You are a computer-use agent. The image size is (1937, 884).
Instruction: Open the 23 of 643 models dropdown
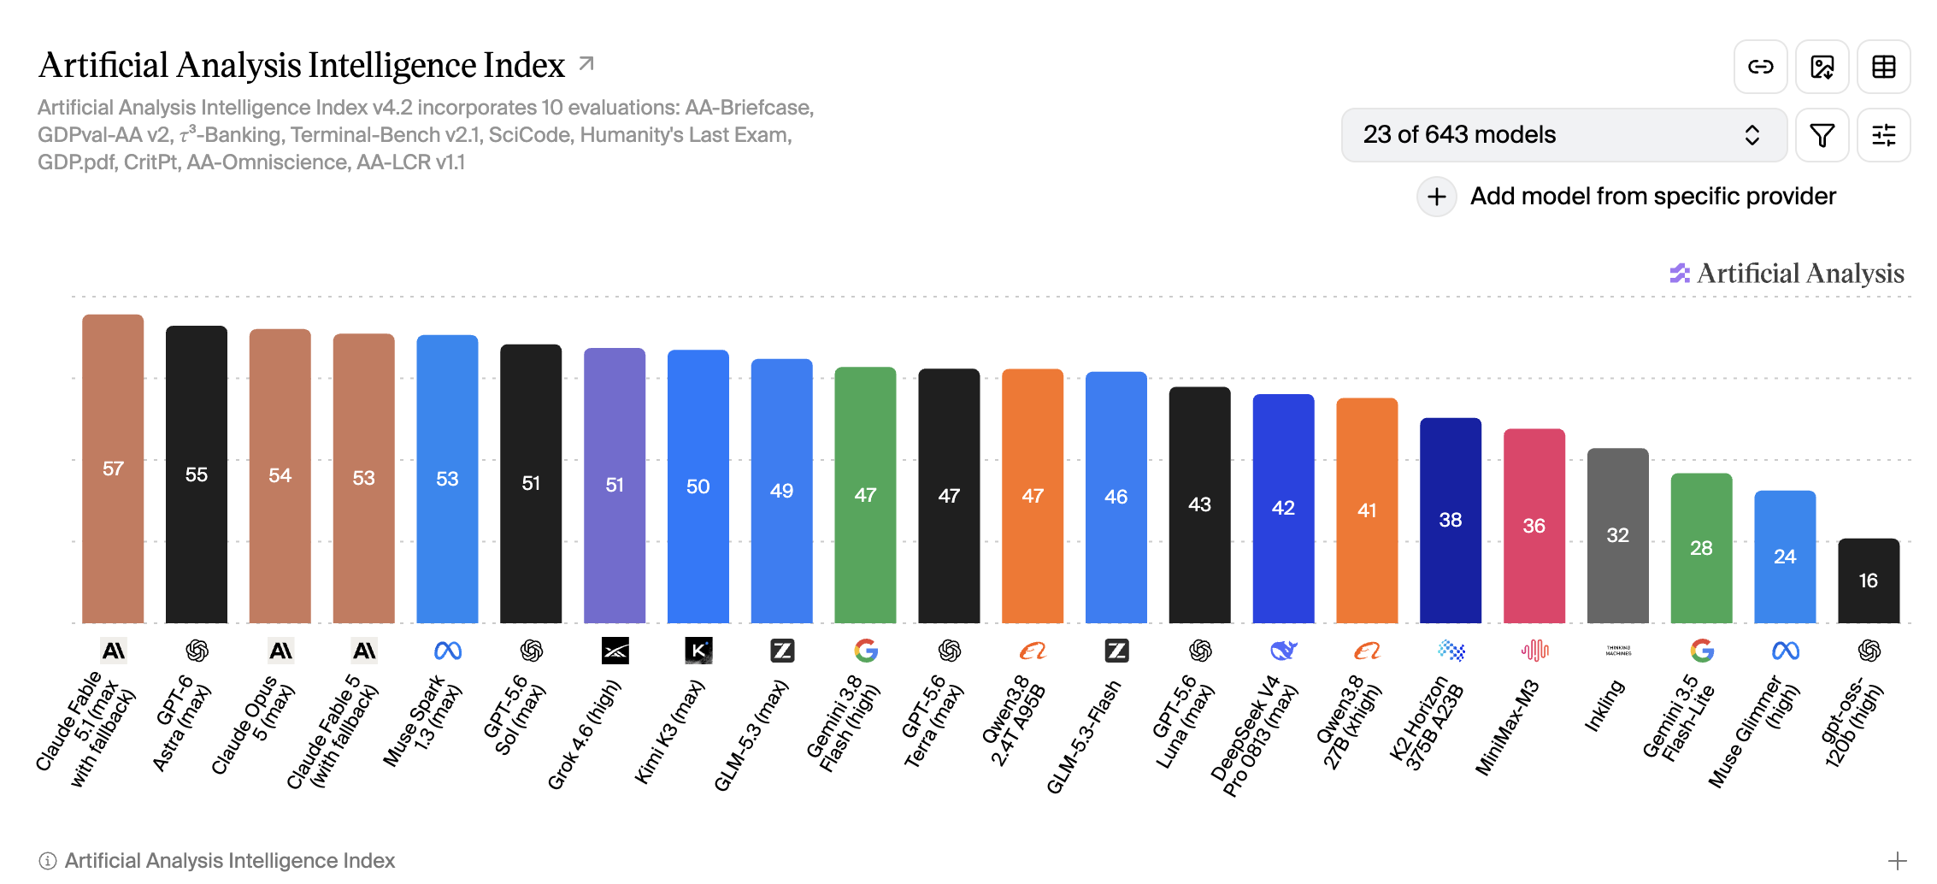tap(1564, 135)
